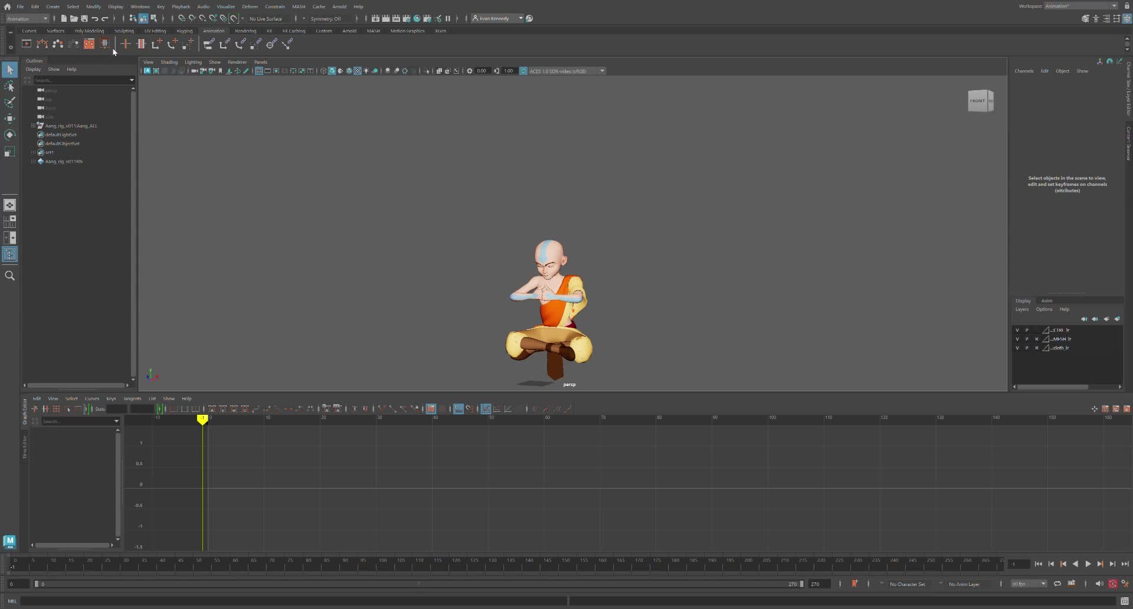This screenshot has height=609, width=1133.
Task: Click the Set Key plus icon on shelf
Action: 125,44
